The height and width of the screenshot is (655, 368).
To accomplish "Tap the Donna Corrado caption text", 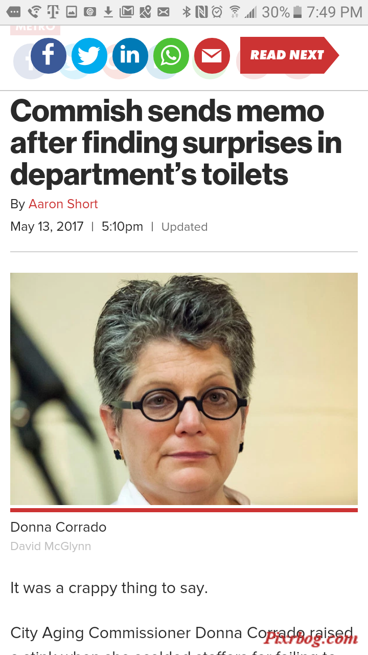I will tap(58, 527).
